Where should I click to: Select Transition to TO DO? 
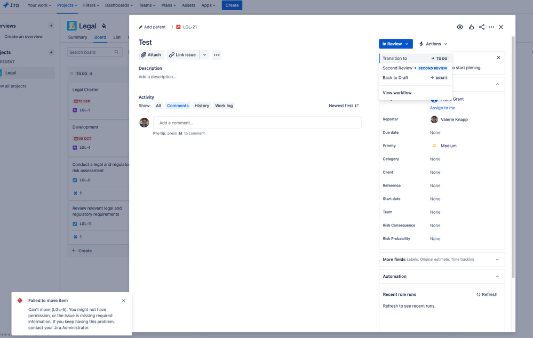click(415, 59)
